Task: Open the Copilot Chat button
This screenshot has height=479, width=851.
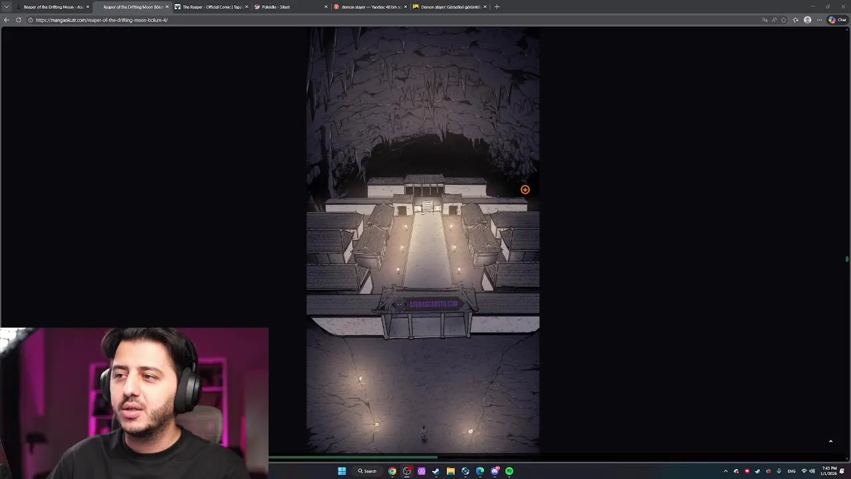Action: [836, 20]
